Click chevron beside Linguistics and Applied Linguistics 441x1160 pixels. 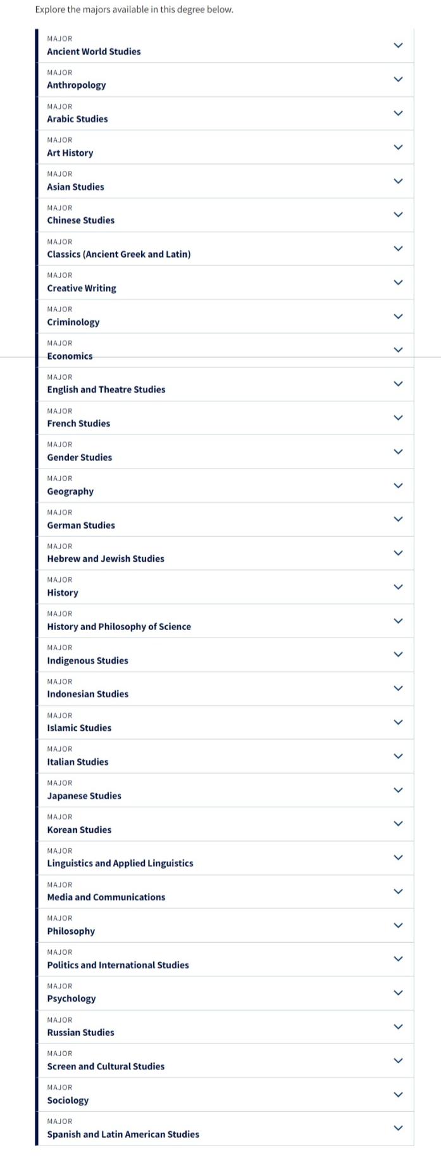pos(398,857)
